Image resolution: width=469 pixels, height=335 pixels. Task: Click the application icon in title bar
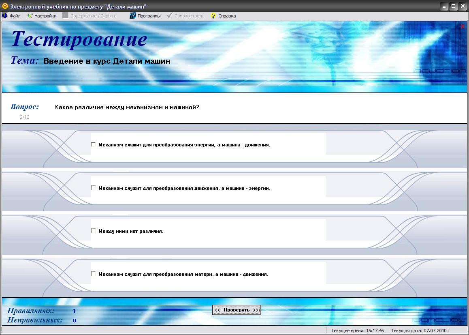[5, 6]
